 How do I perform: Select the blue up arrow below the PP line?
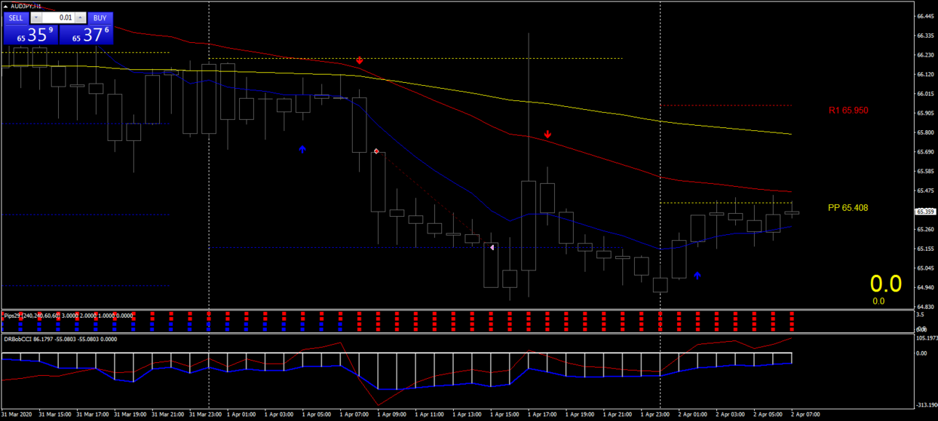(x=697, y=276)
